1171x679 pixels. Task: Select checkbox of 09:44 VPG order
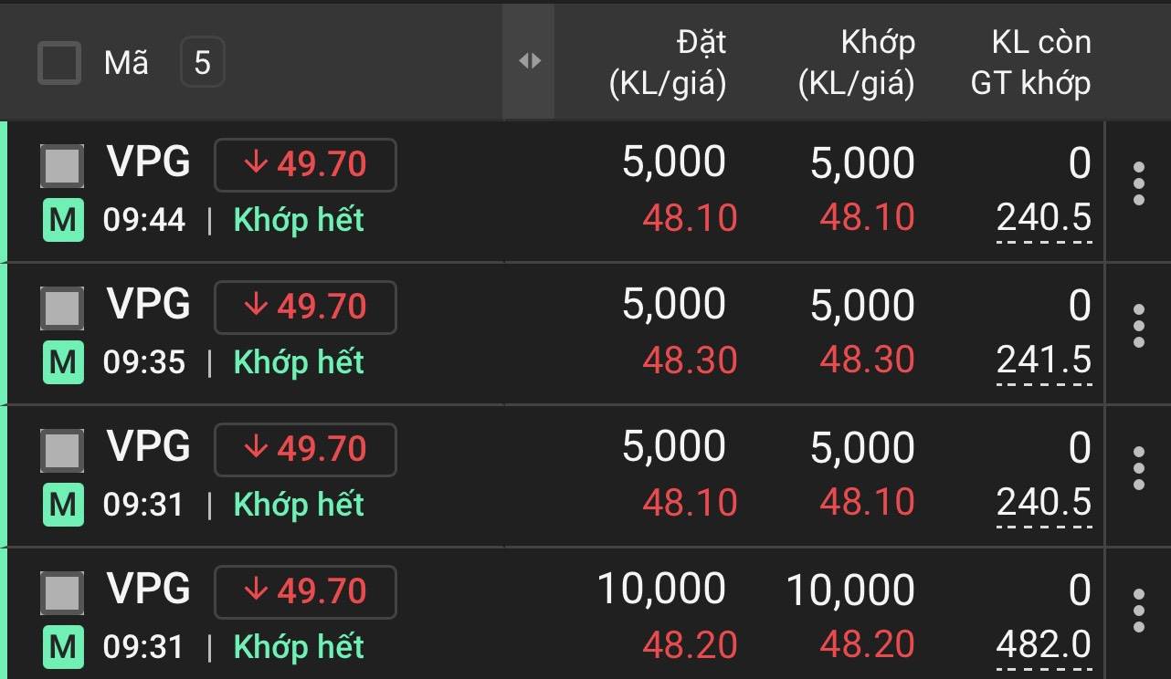[x=62, y=165]
